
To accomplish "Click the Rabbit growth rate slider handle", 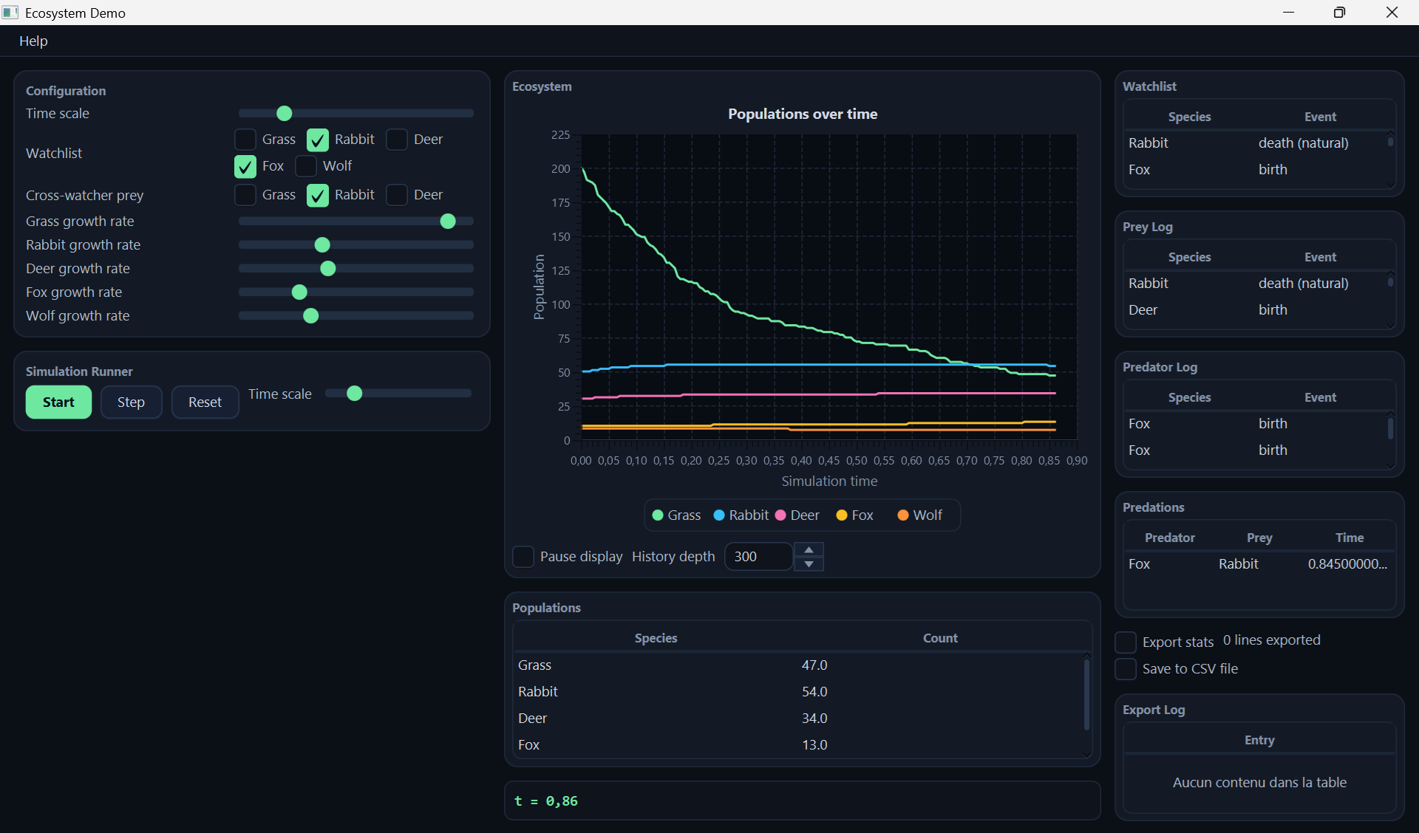I will pos(322,245).
